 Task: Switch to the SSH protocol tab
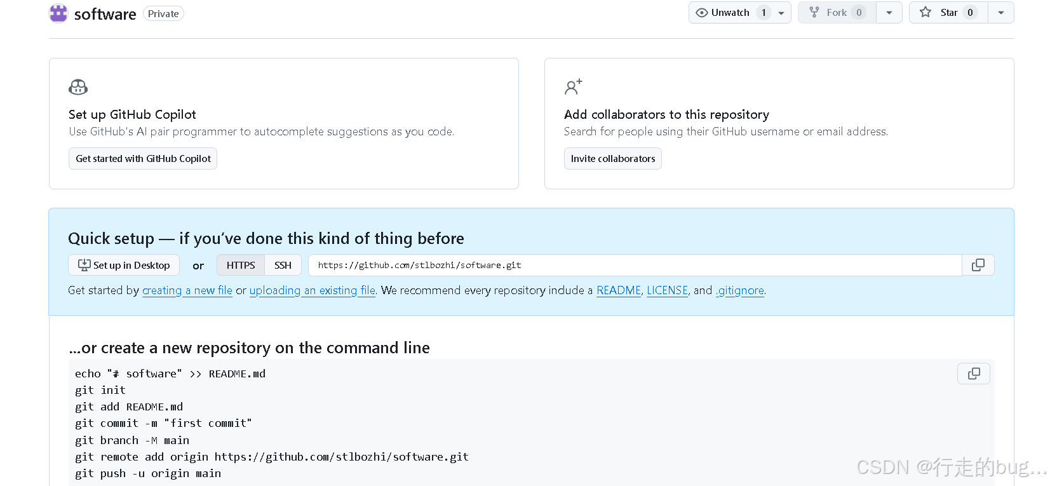tap(283, 266)
